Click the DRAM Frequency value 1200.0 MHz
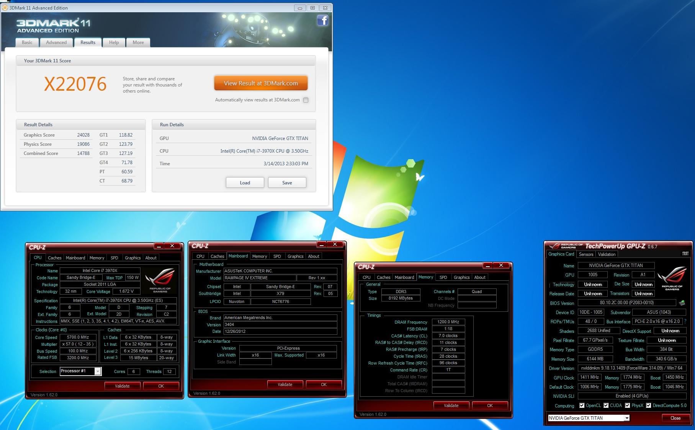 click(x=448, y=322)
